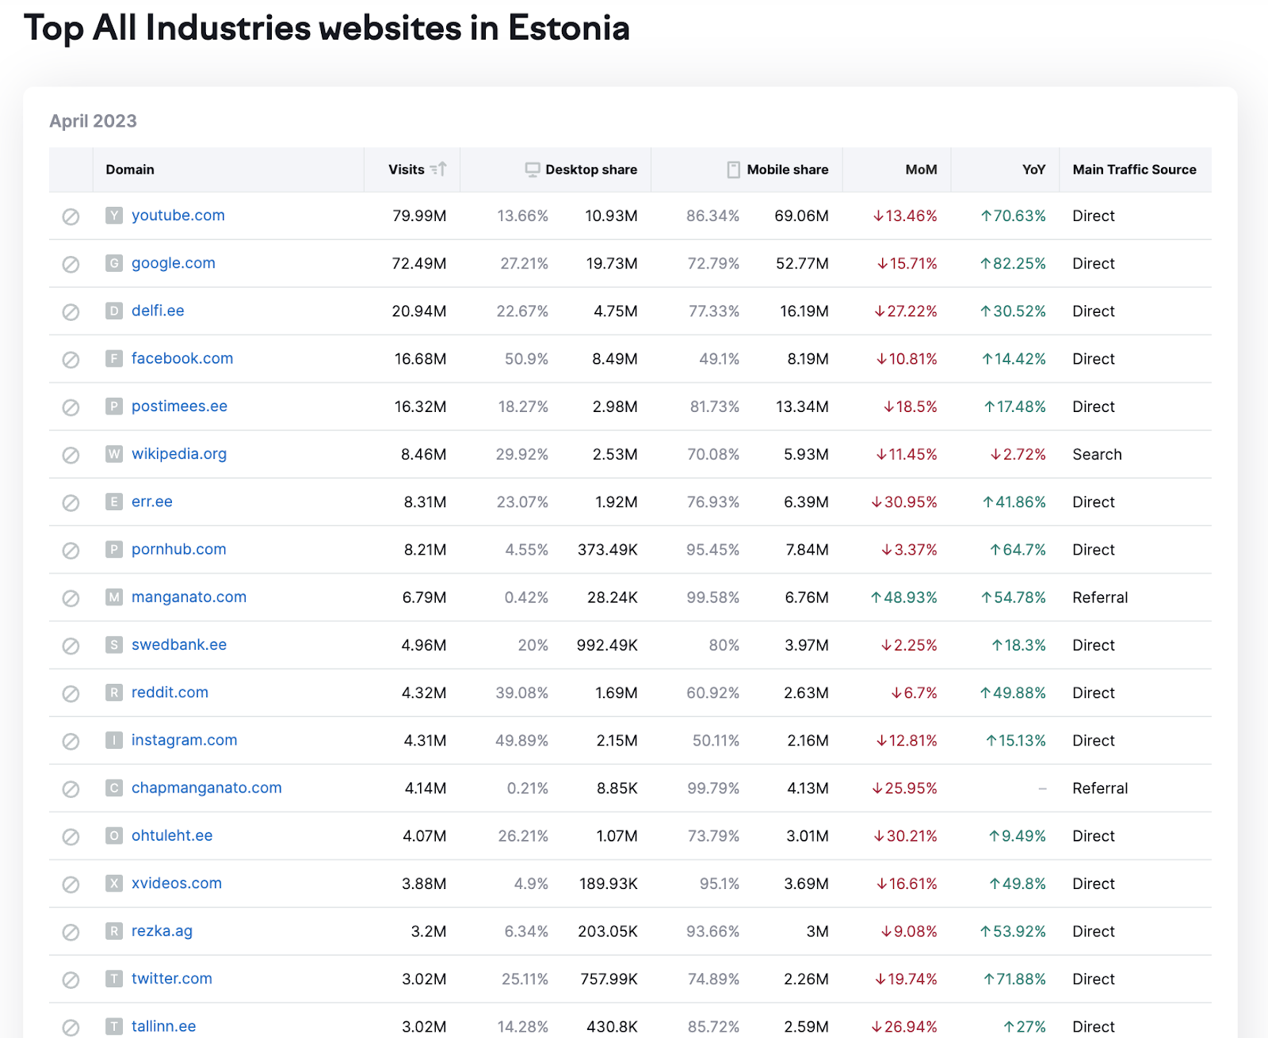
Task: Open the twitter.com domain link
Action: click(172, 979)
